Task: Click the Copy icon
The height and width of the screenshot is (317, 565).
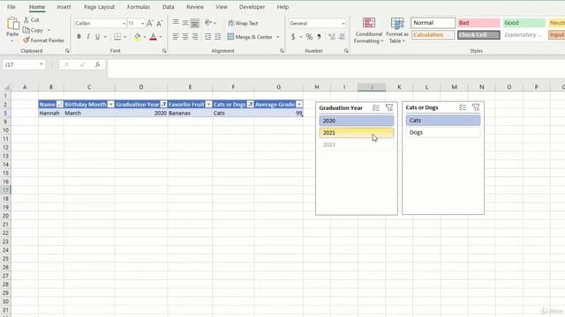Action: 26,30
